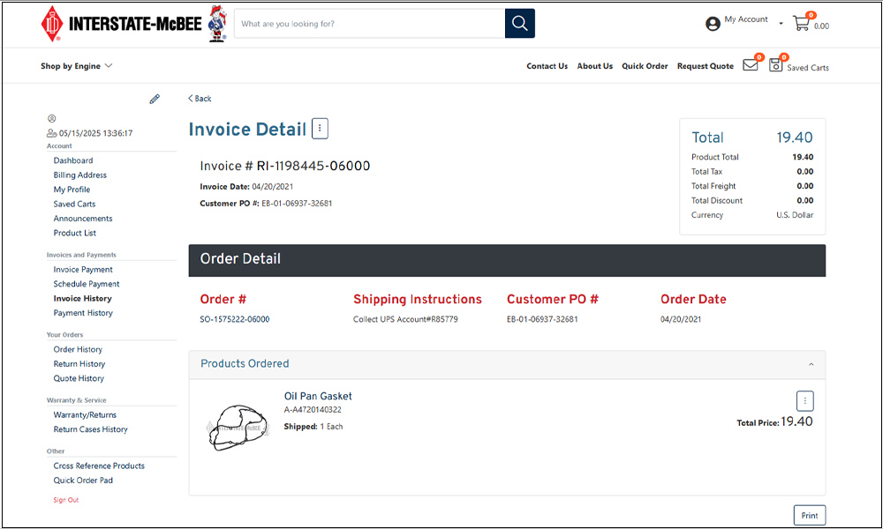The height and width of the screenshot is (529, 883).
Task: Expand the Shop by Engine menu
Action: coord(77,66)
